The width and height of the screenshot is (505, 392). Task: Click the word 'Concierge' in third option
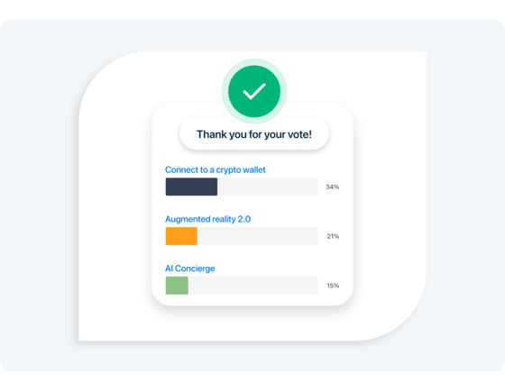(195, 269)
